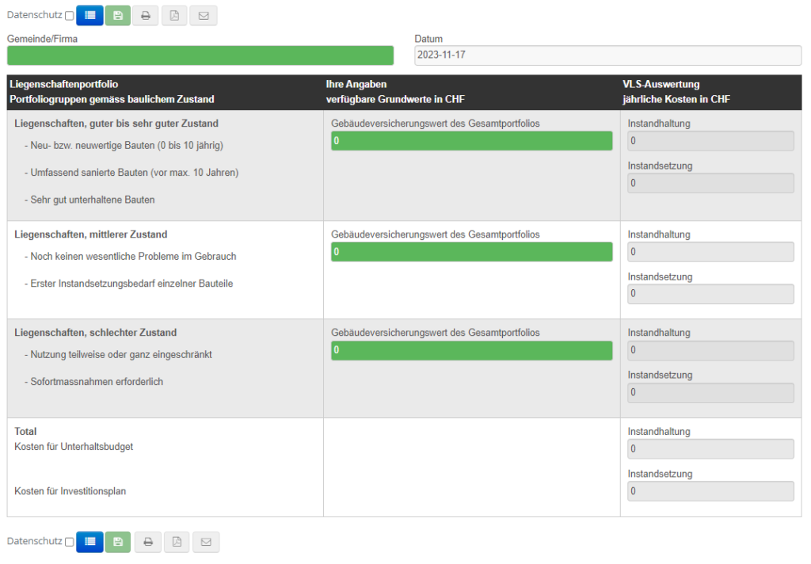The width and height of the screenshot is (811, 564).
Task: Click the Gemeinde/Firma input field
Action: (x=200, y=55)
